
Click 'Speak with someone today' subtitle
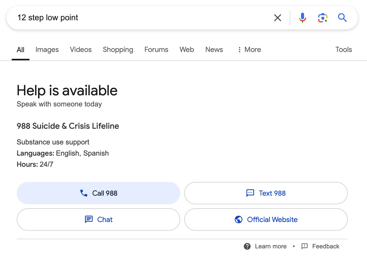tap(59, 104)
